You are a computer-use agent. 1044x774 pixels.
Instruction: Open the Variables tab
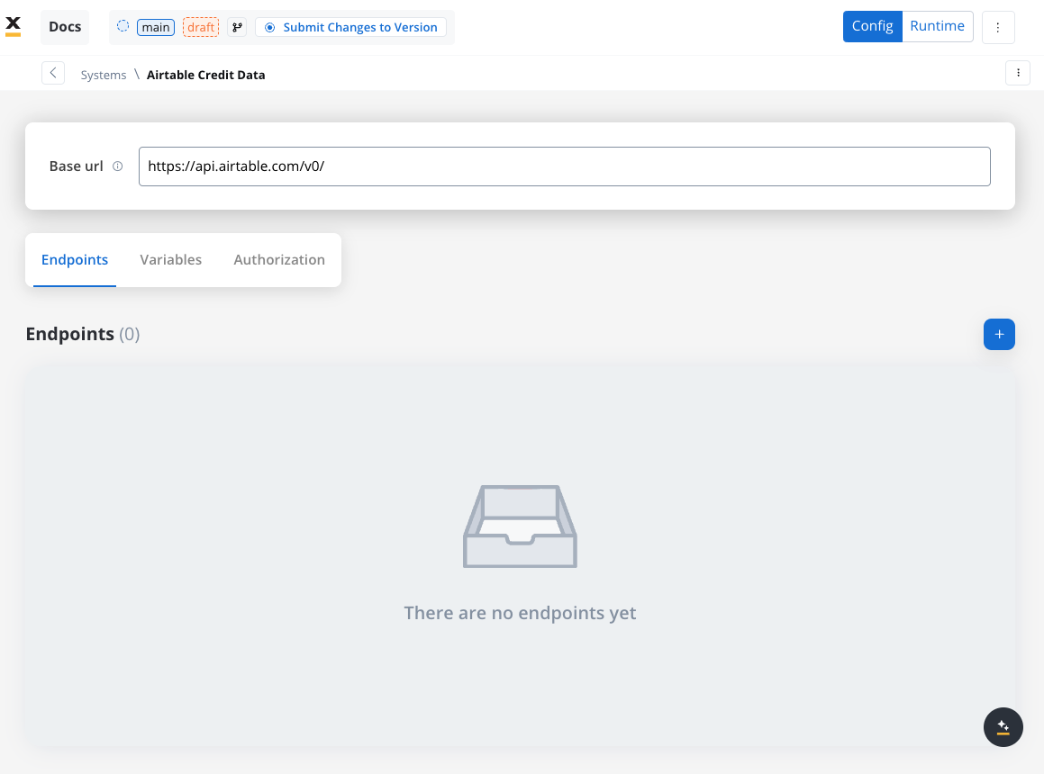point(170,260)
